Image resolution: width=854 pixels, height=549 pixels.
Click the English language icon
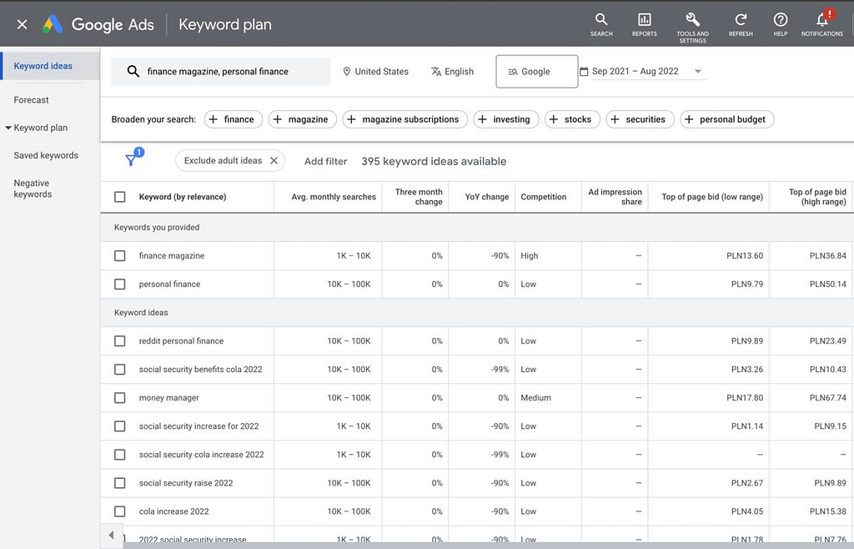[436, 72]
